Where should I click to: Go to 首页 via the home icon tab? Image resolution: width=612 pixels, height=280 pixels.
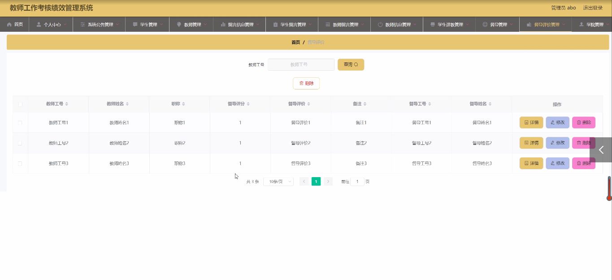[15, 25]
